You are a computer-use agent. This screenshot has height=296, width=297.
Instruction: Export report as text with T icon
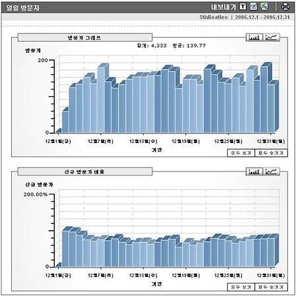pos(243,7)
